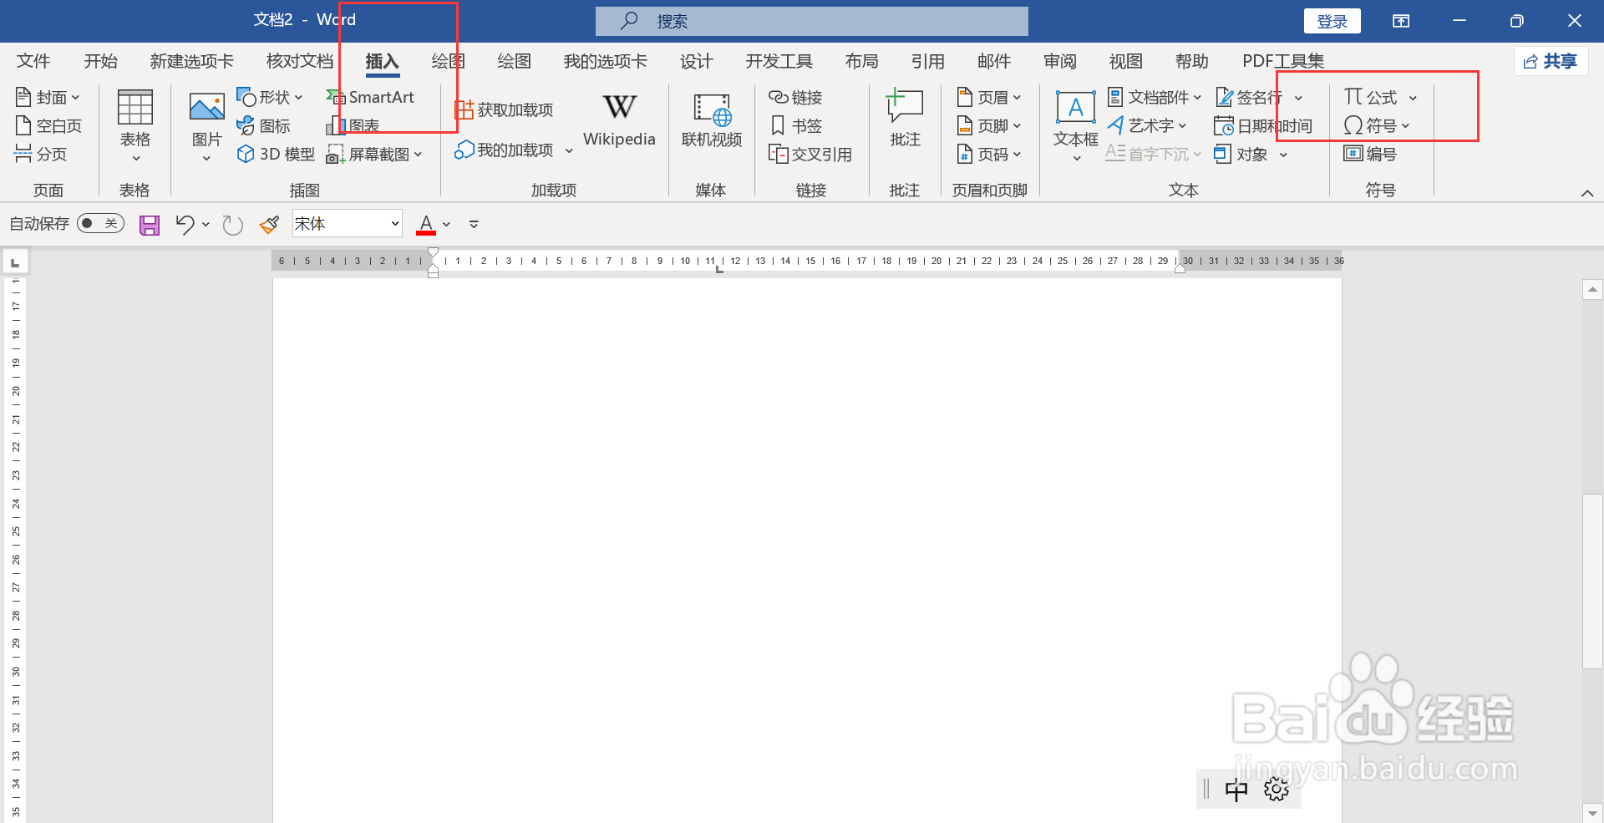Viewport: 1604px width, 823px height.
Task: Insert a SmartArt graphic
Action: (370, 98)
